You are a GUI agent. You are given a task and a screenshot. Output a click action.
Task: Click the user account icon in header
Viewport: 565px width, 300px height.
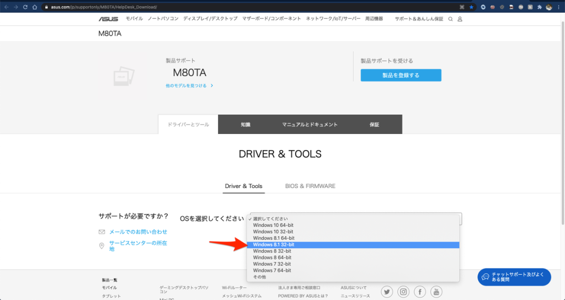point(460,19)
